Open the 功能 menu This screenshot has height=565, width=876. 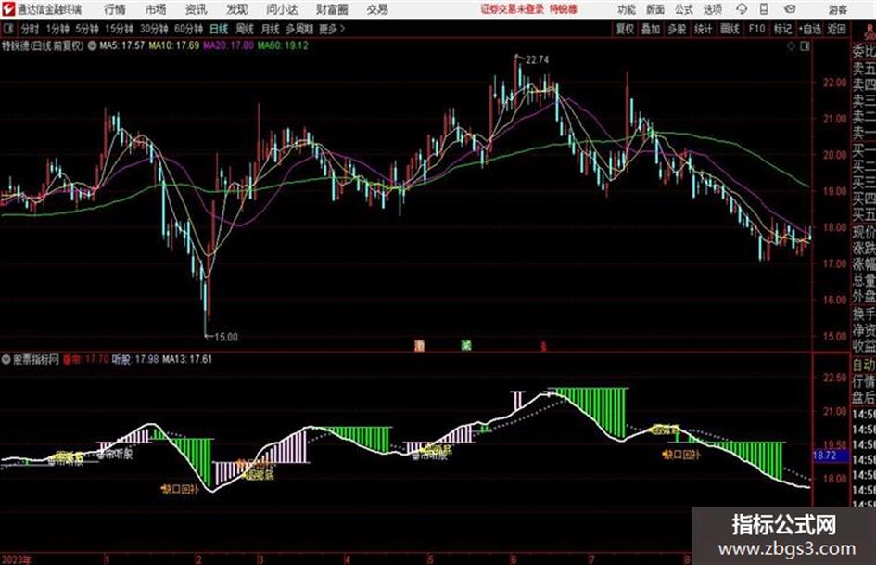pos(627,9)
